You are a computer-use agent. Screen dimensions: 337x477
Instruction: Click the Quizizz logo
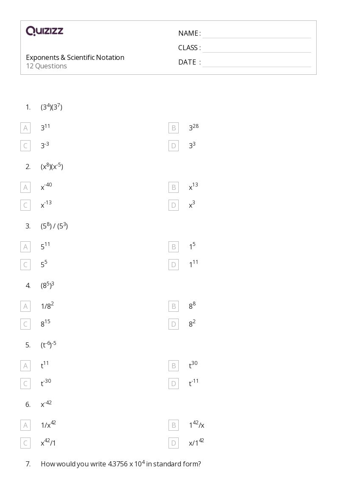point(45,31)
